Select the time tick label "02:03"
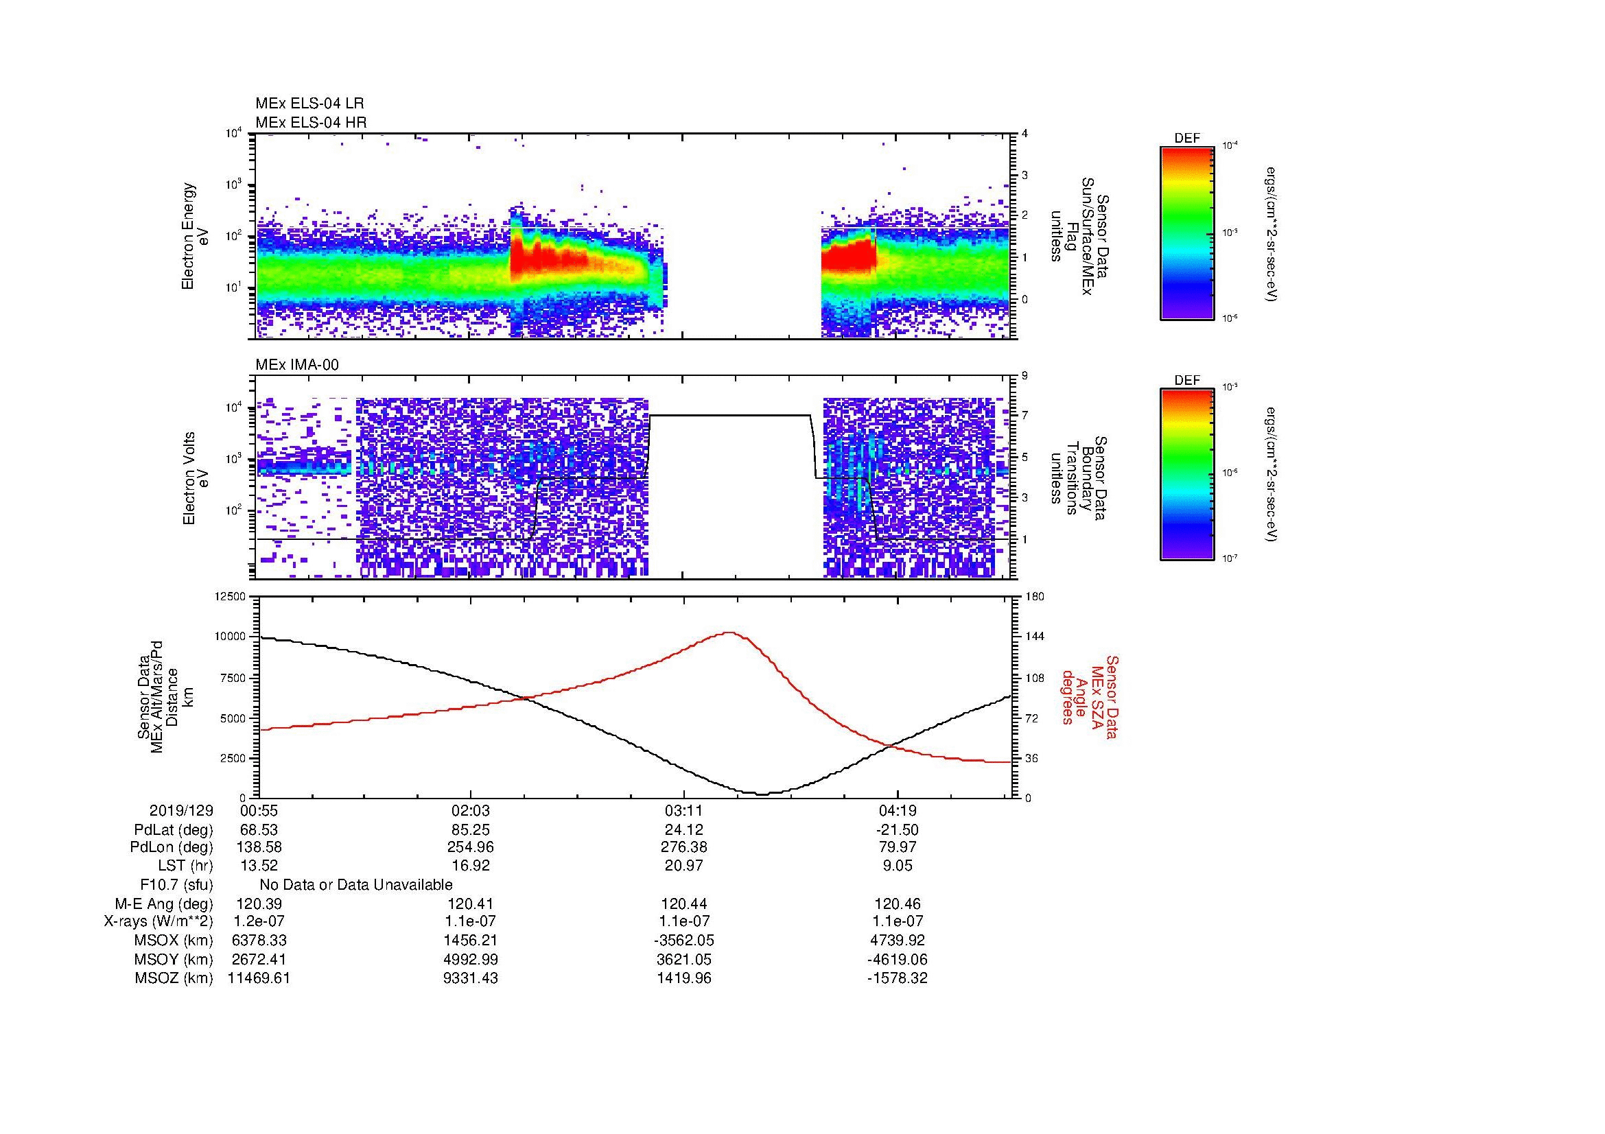1605x1134 pixels. tap(471, 811)
